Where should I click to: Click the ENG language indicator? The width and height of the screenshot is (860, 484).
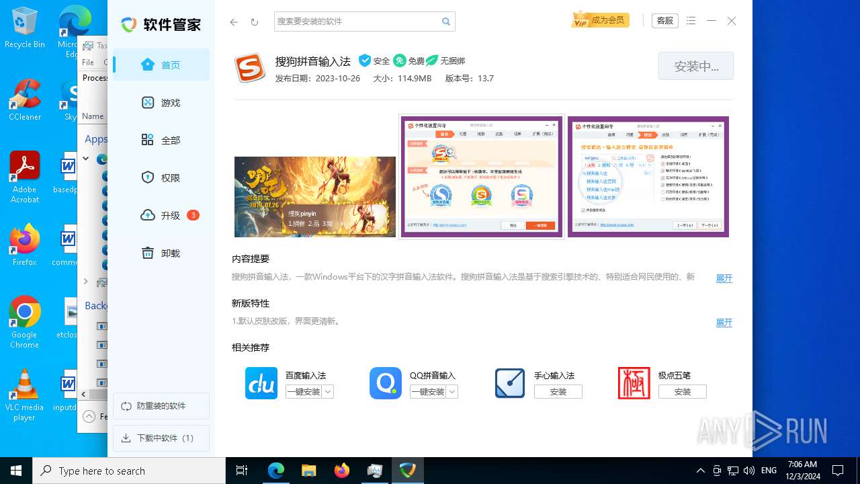[769, 471]
